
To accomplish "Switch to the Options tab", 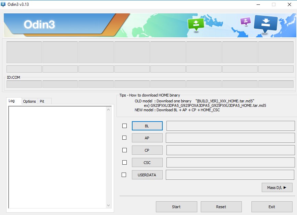I will coord(29,101).
